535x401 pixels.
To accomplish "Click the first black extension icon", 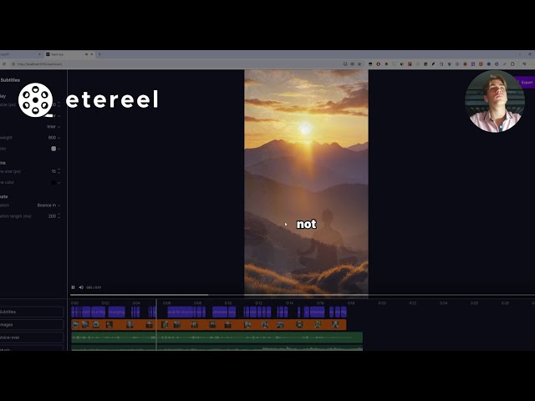I will pyautogui.click(x=370, y=63).
